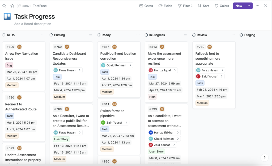This screenshot has height=166, width=272.
Task: Open the card "Switch forms to pipedrive"
Action: pos(112,113)
